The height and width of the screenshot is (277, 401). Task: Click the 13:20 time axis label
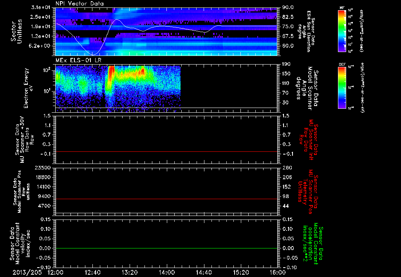130,272
